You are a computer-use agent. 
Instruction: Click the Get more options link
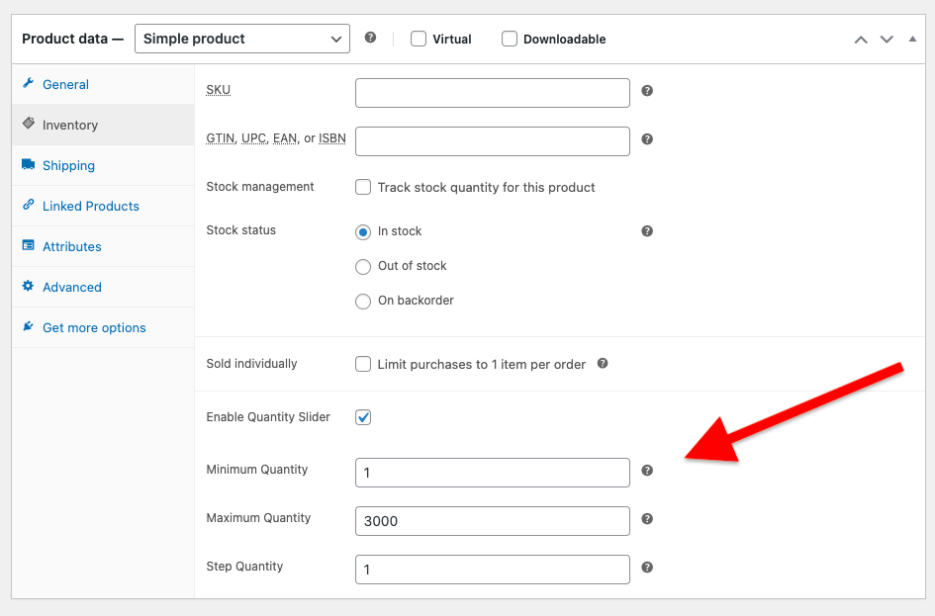(x=94, y=328)
